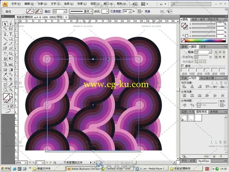Click horizontal align left in Align panel
229x172 pixels.
184,86
